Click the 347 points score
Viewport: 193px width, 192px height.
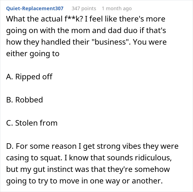pyautogui.click(x=84, y=9)
